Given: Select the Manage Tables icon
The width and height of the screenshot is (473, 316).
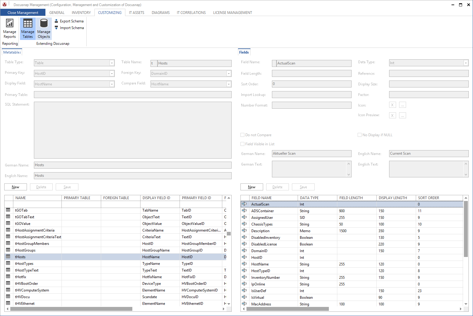Looking at the screenshot, I should click(28, 23).
